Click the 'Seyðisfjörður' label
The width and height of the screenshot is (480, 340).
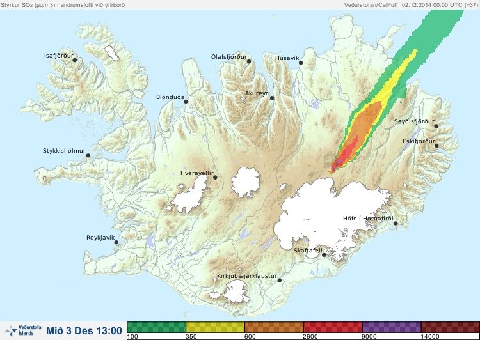coord(414,121)
